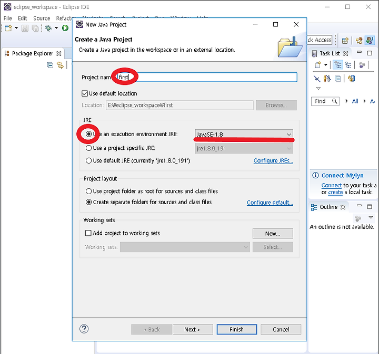The image size is (379, 354).
Task: Close the Task List view tab
Action: click(346, 53)
